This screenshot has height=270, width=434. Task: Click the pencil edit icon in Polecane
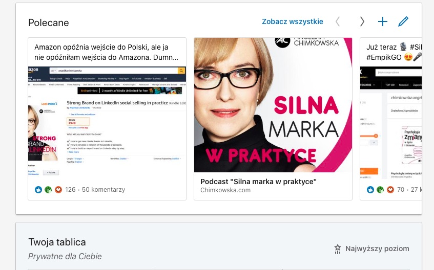click(x=403, y=21)
